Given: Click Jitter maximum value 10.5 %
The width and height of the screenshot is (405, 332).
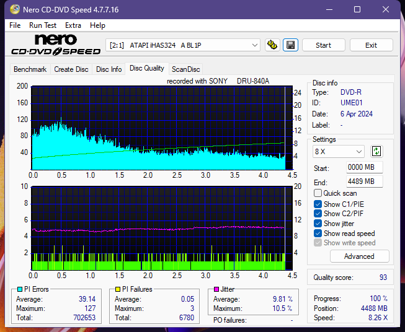Looking at the screenshot, I should [282, 308].
